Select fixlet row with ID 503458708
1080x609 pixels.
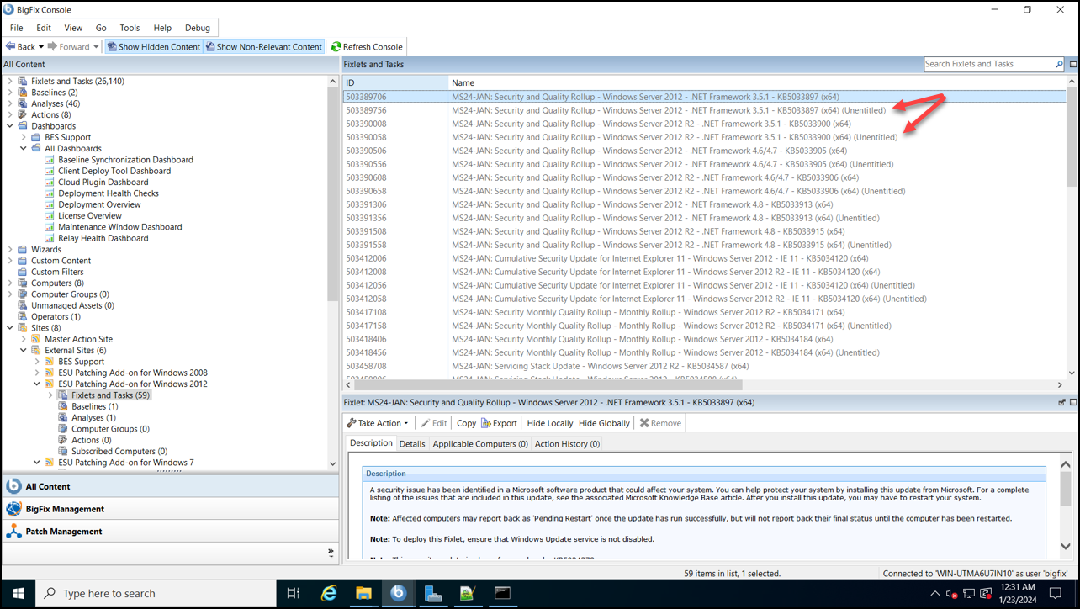(x=705, y=366)
